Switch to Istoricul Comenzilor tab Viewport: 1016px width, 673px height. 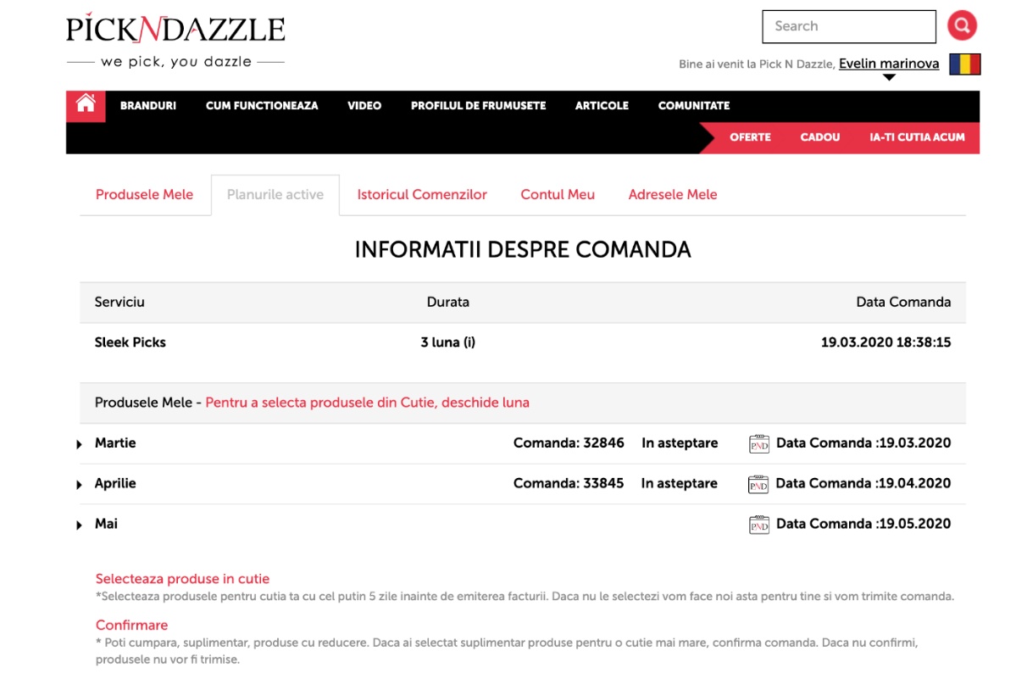pyautogui.click(x=422, y=194)
